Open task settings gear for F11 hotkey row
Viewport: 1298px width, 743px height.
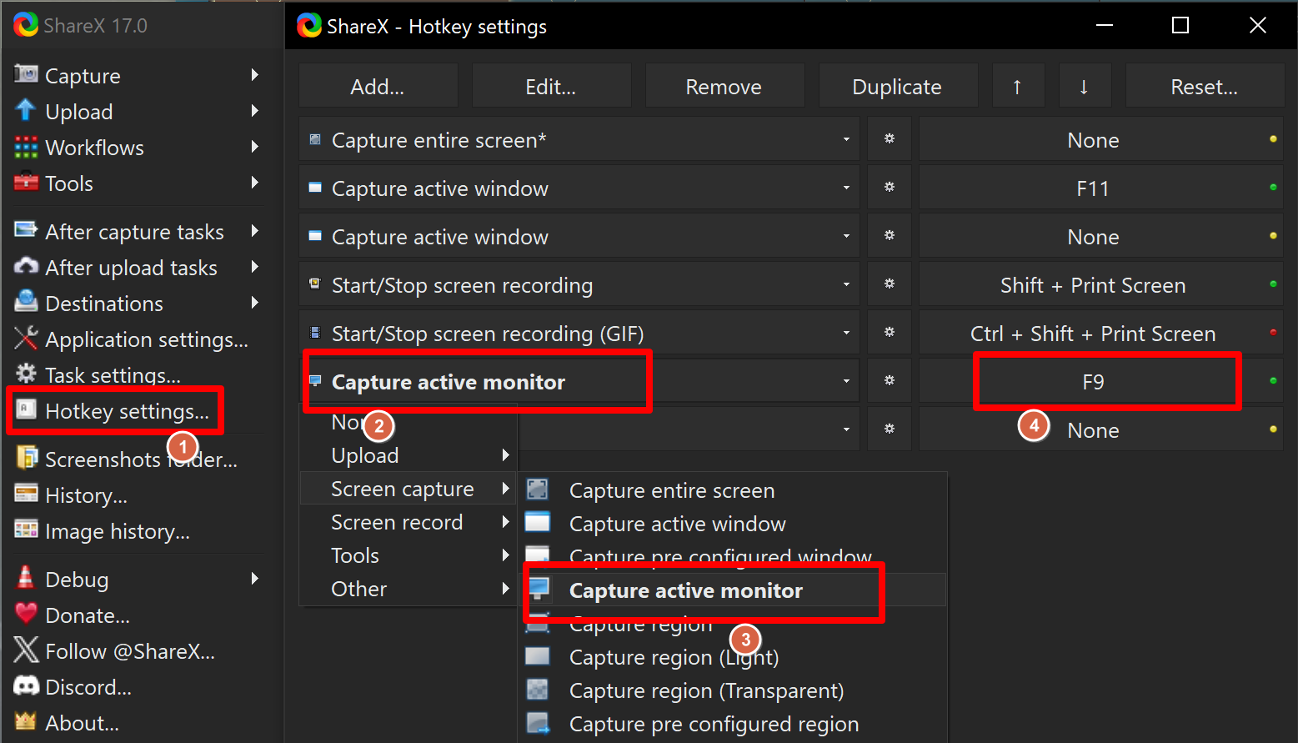coord(890,188)
